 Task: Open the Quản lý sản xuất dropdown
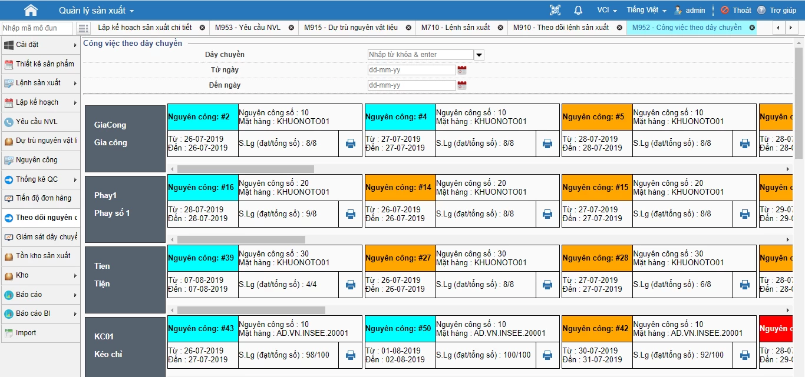tap(96, 11)
